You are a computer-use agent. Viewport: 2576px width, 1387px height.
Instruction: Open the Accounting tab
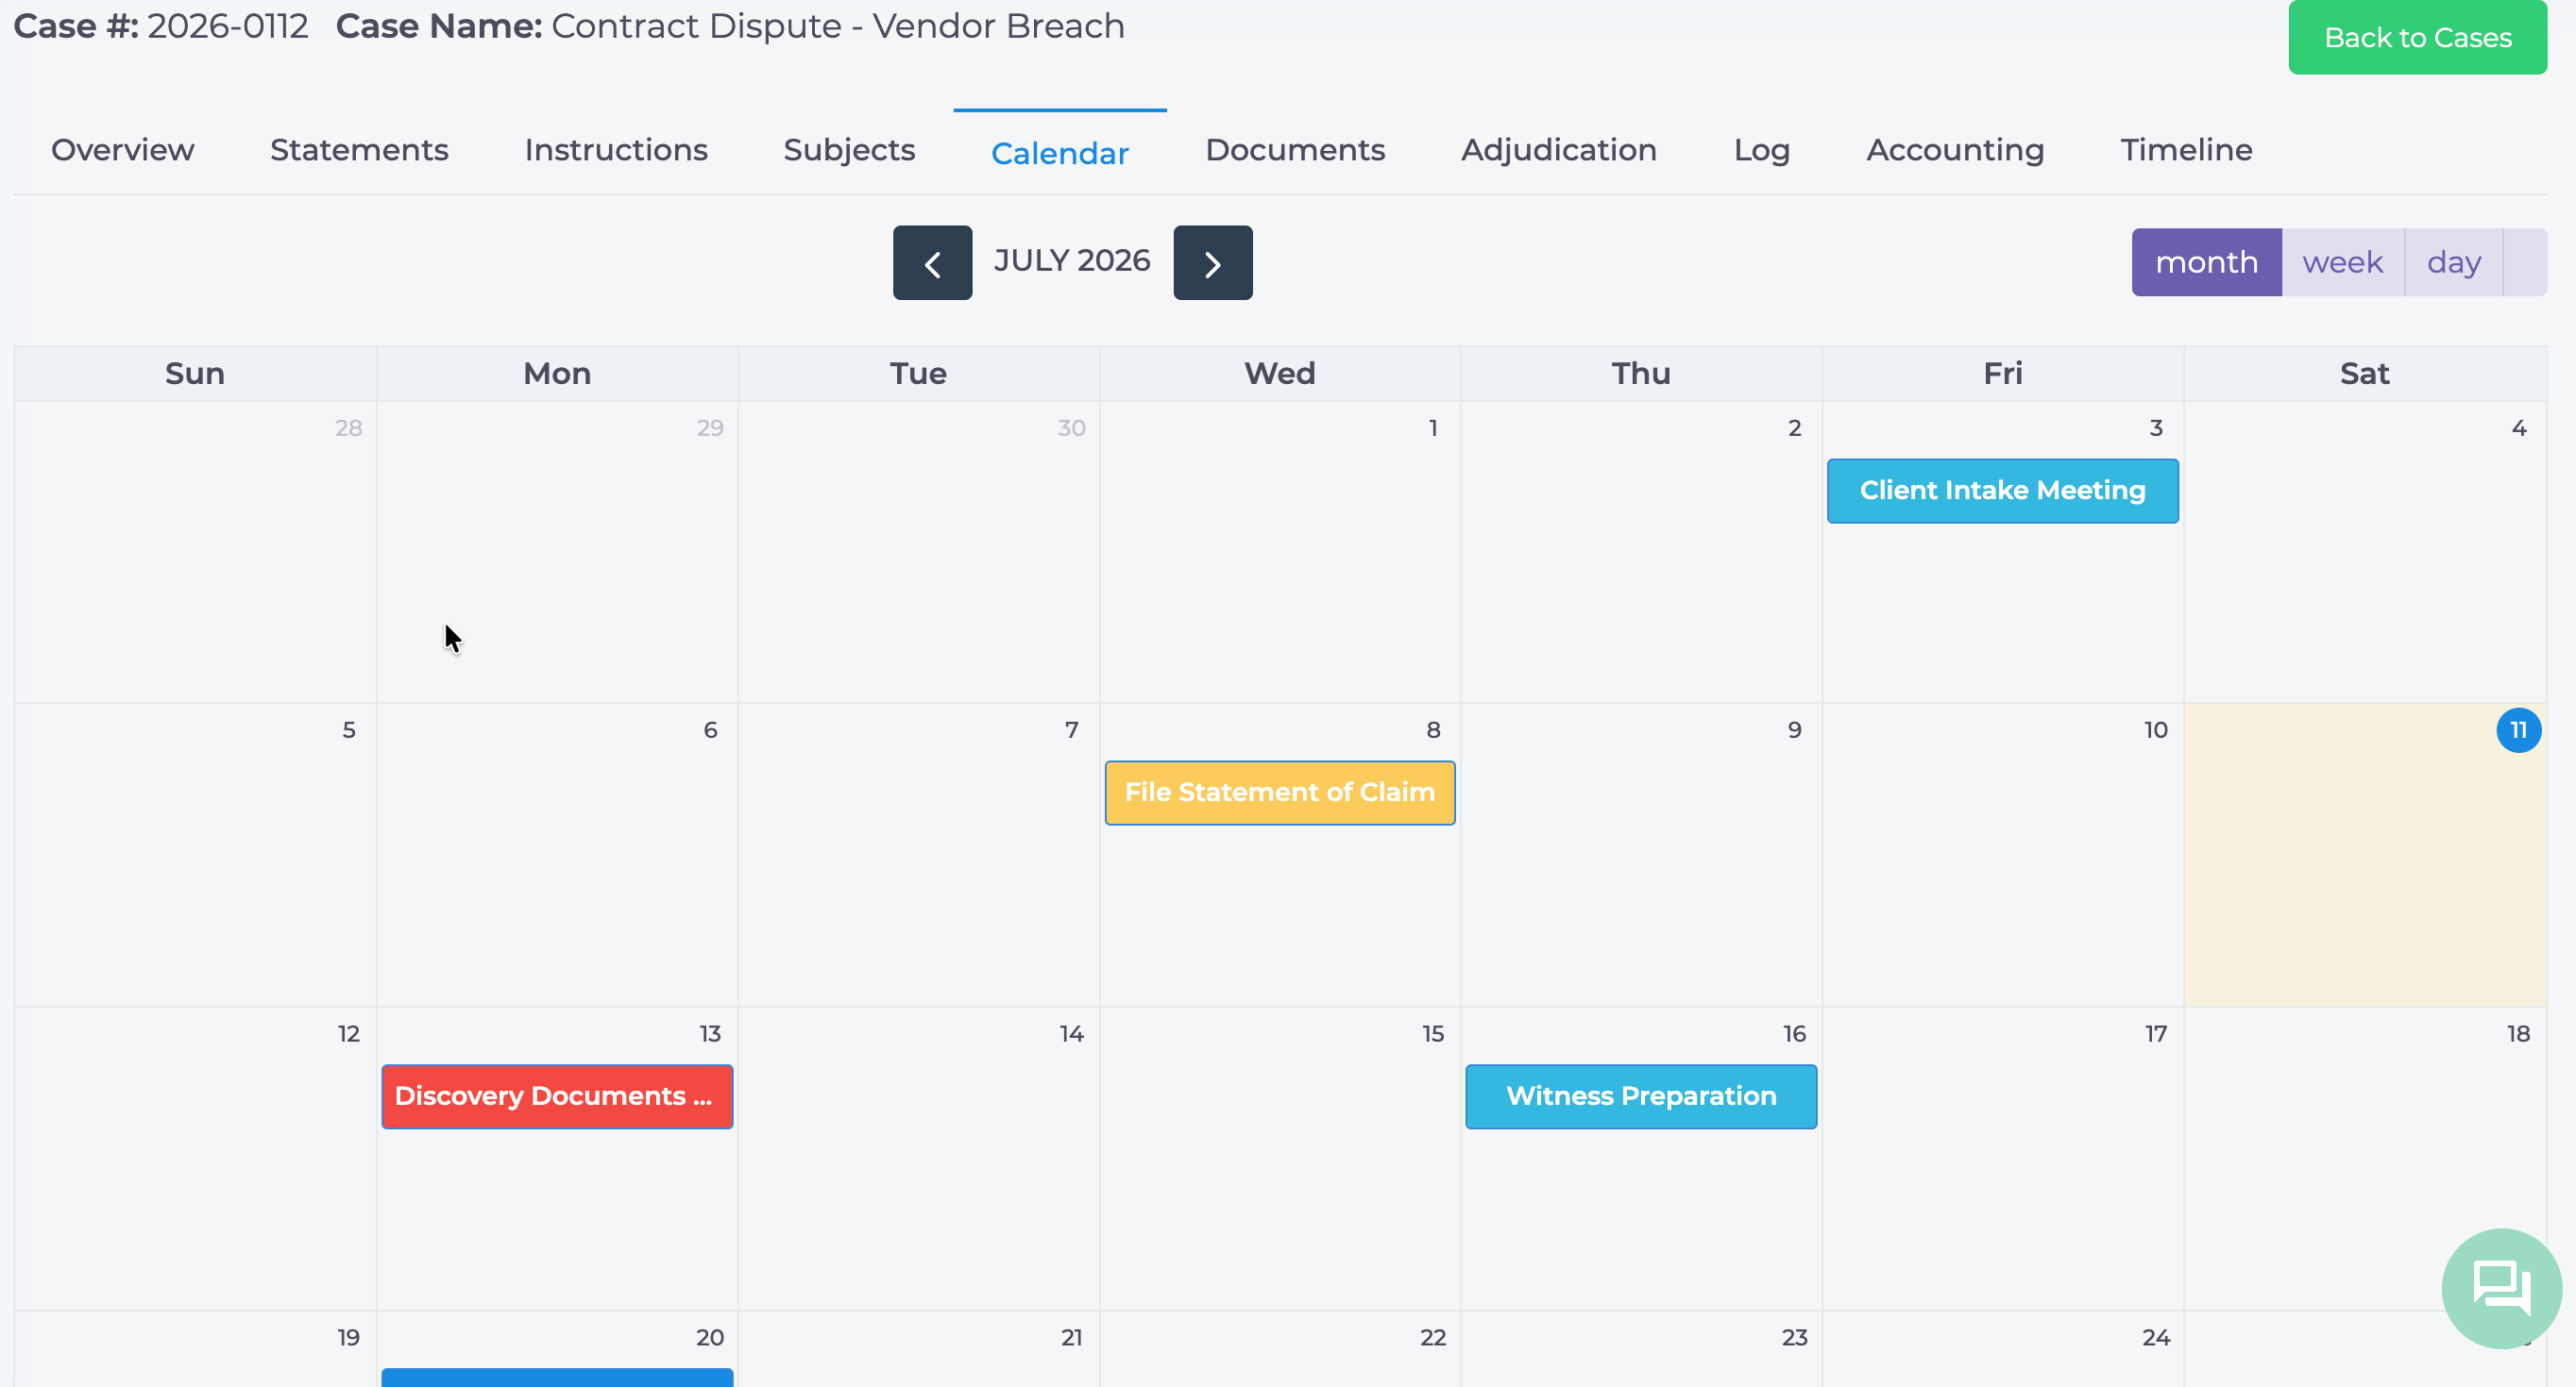(x=1955, y=150)
